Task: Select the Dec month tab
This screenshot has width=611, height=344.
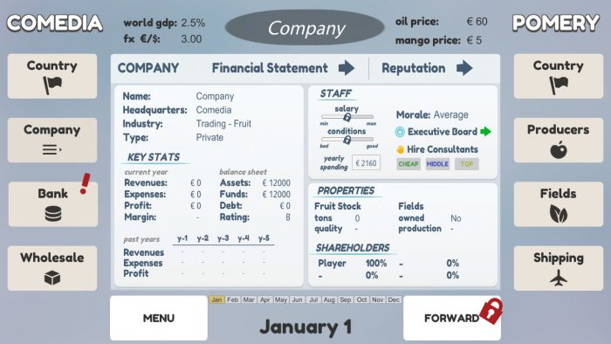Action: (394, 299)
